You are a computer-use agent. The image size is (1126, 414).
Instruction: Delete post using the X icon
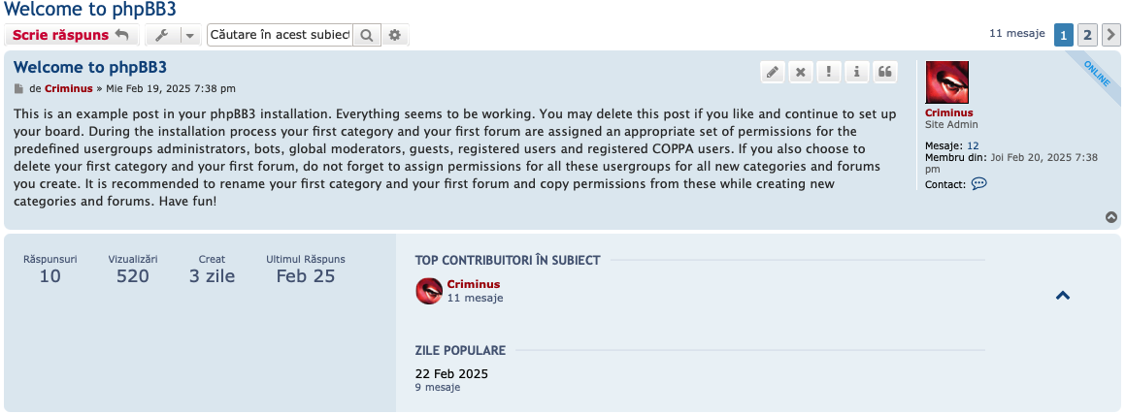(801, 72)
